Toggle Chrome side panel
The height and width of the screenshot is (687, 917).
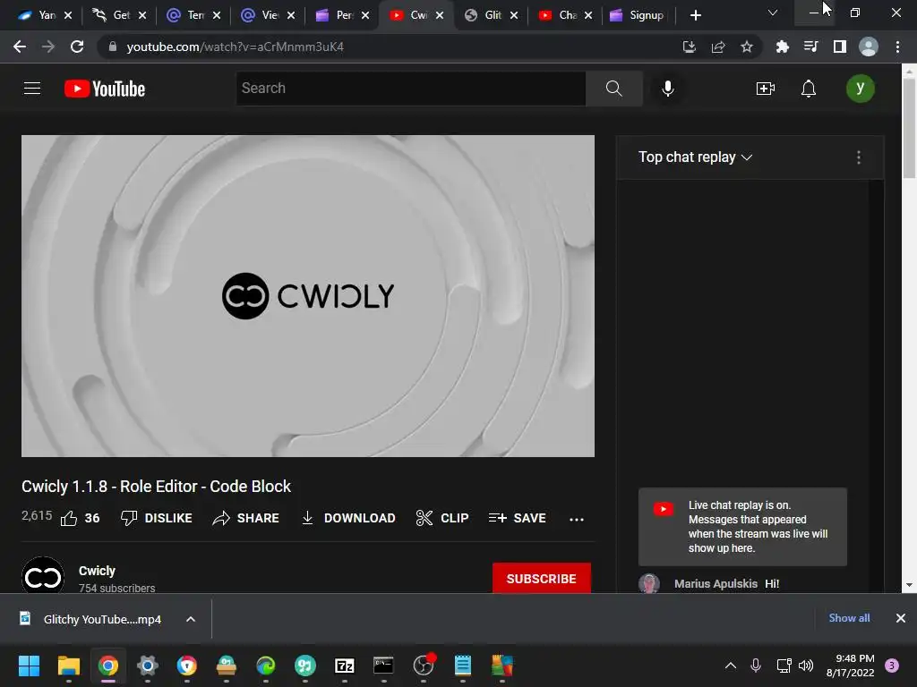(x=840, y=47)
